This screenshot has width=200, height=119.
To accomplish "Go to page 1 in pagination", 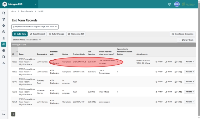I will [13, 114].
